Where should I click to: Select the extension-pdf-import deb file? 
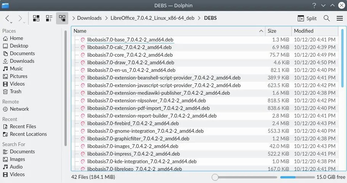coord(148,108)
